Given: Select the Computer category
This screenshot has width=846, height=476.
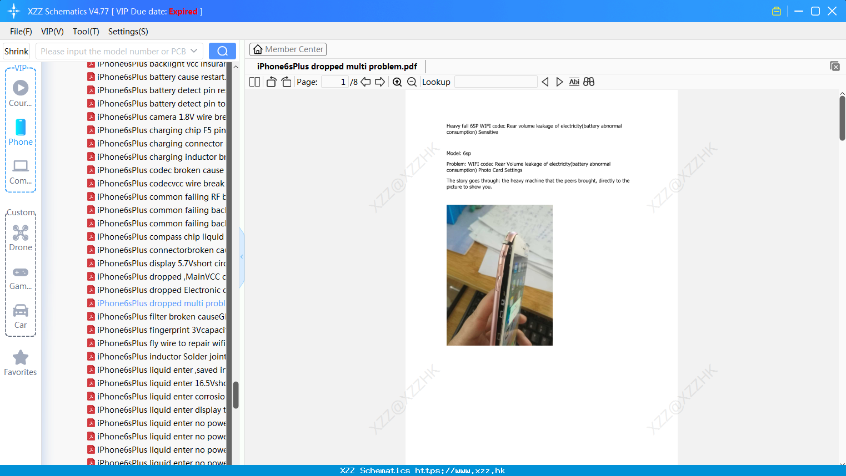Looking at the screenshot, I should [x=21, y=172].
